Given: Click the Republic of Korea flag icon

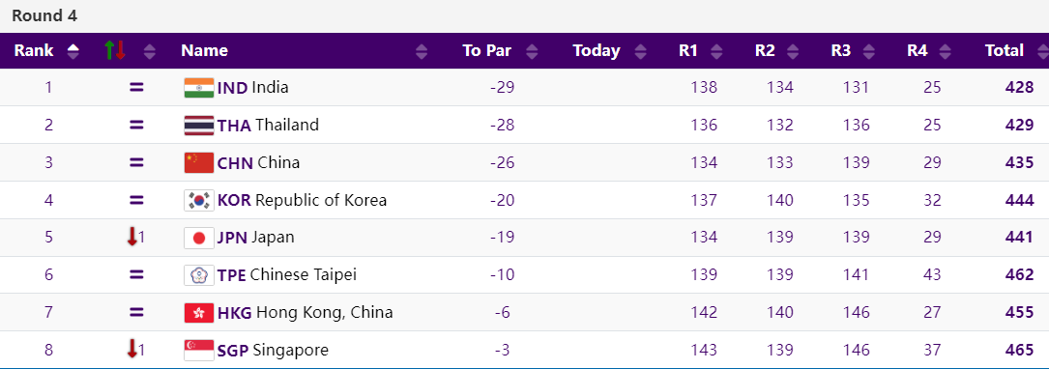Looking at the screenshot, I should 199,200.
